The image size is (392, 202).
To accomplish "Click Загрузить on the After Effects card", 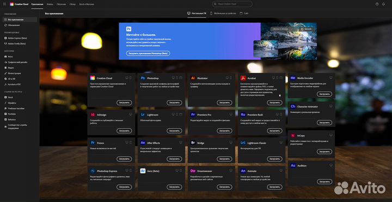I will pos(174,159).
